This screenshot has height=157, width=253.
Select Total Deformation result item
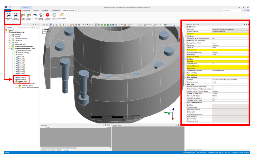[27, 85]
